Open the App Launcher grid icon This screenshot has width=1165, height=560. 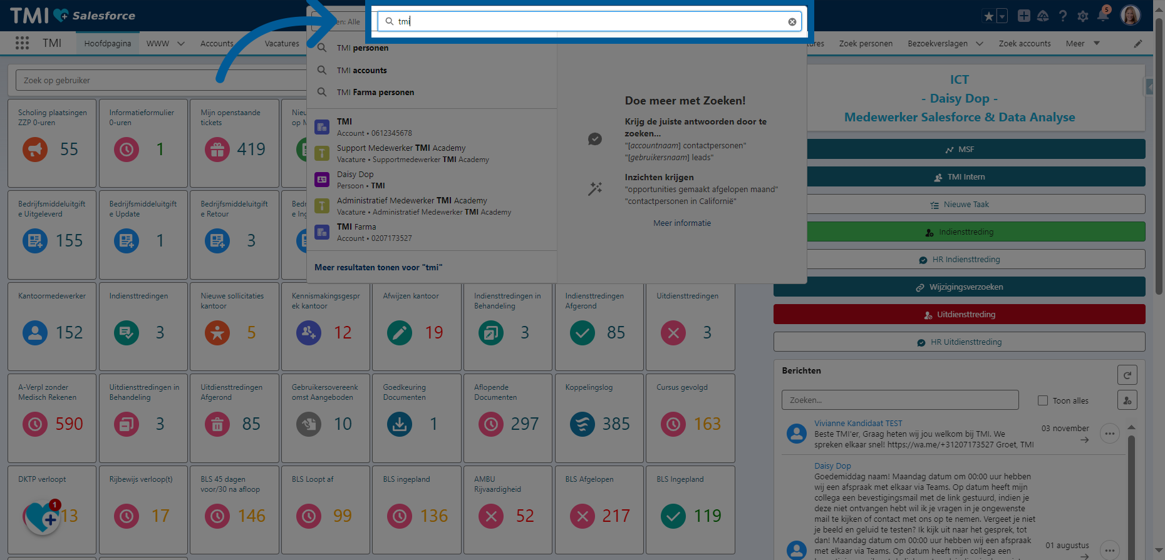[x=22, y=43]
